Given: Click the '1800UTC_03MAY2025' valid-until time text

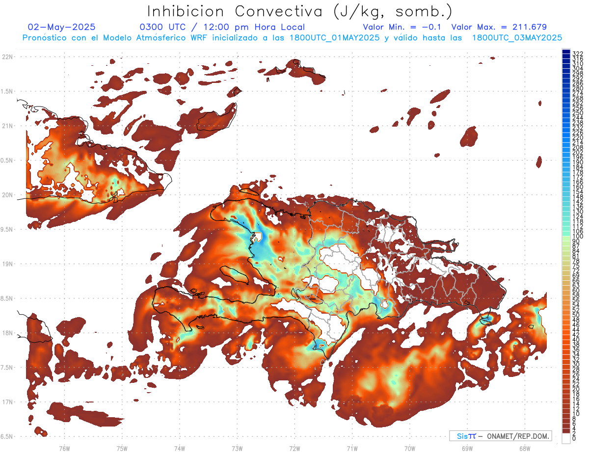Looking at the screenshot, I should (x=516, y=38).
